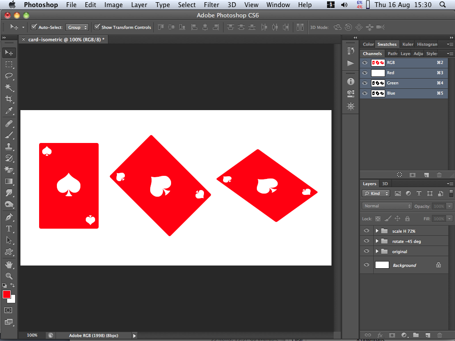Hide the 'rotate -45 deg' layer group
455x341 pixels.
click(366, 241)
